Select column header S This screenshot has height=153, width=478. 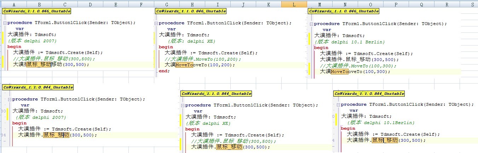(472, 4)
